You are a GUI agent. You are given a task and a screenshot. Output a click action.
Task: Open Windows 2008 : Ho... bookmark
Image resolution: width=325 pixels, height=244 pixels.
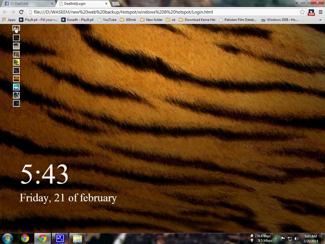click(280, 20)
